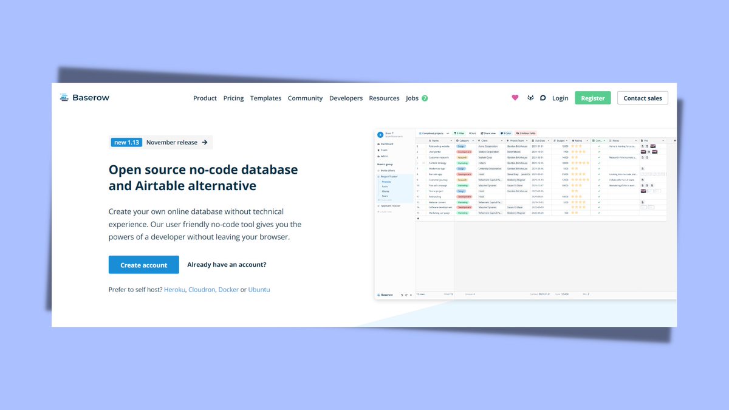Open the Pricing page
The height and width of the screenshot is (410, 729).
point(233,98)
